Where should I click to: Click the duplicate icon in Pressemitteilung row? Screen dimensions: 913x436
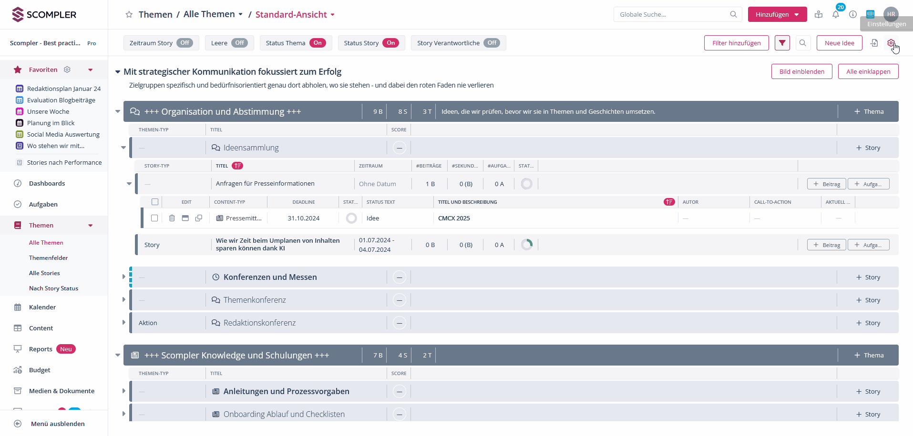tap(199, 218)
